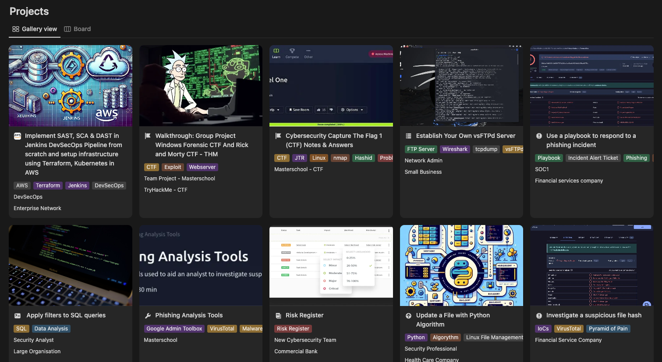The width and height of the screenshot is (662, 362).
Task: Open 'Apply filters to SQL queries' title
Action: click(x=66, y=315)
